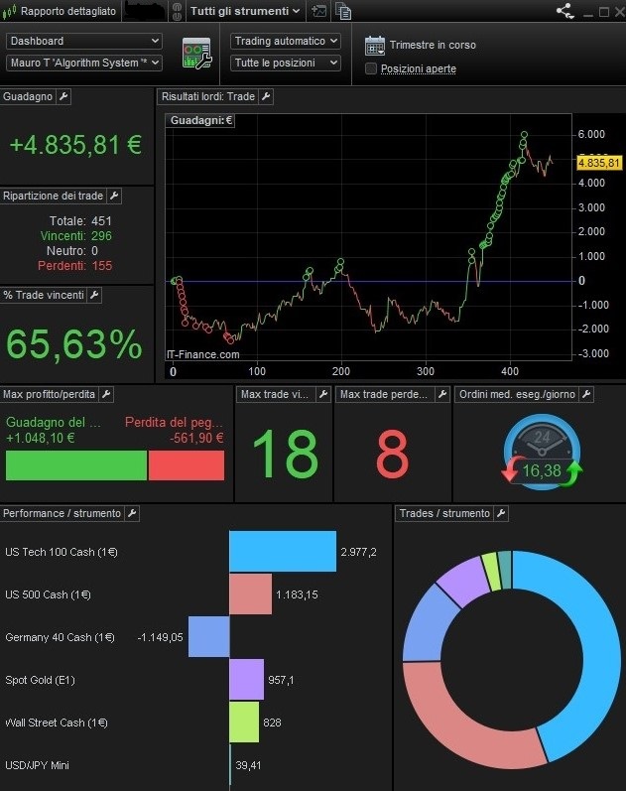Click the negative Germany 40 Cash bar
The image size is (626, 791).
209,636
